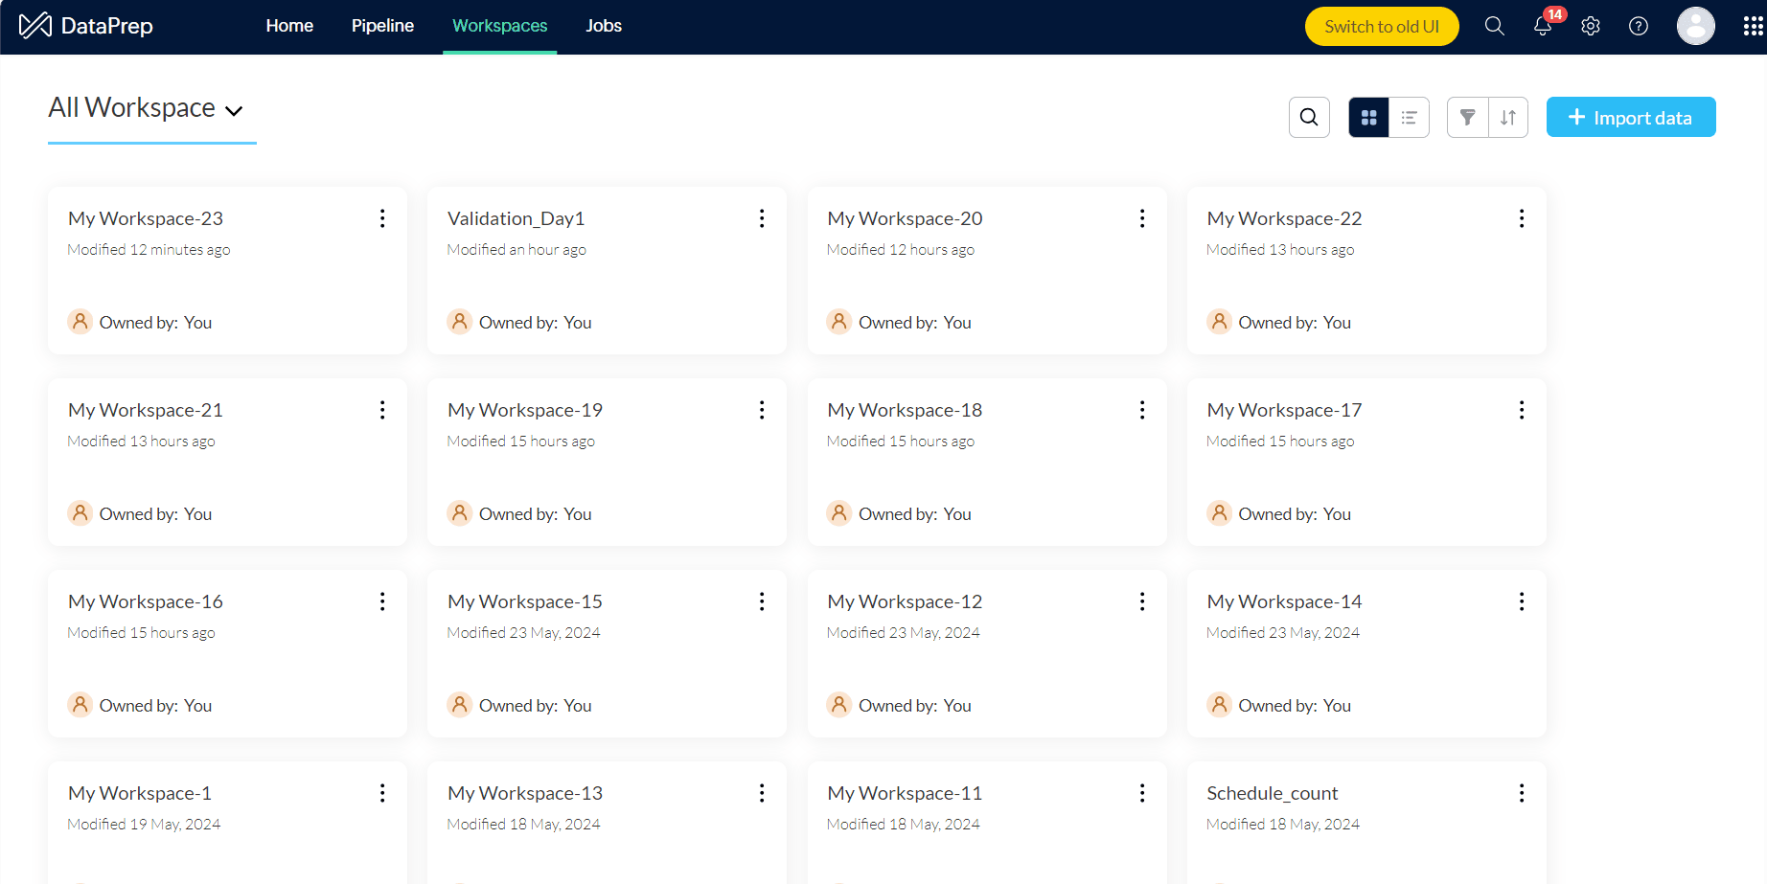The image size is (1767, 884).
Task: Open the My Workspace-11 card title
Action: point(906,793)
